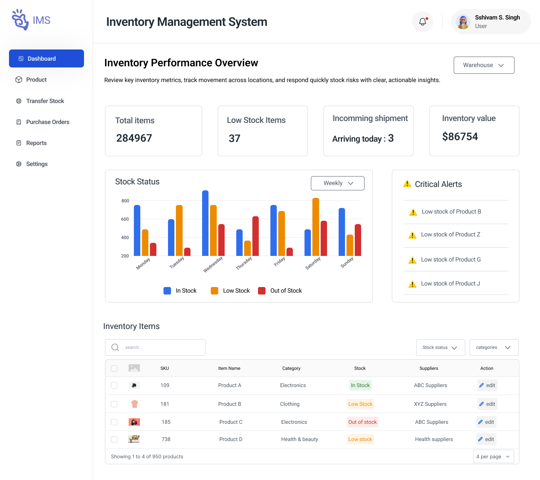The image size is (540, 480).
Task: Tick the checkbox for Product C
Action: click(114, 422)
